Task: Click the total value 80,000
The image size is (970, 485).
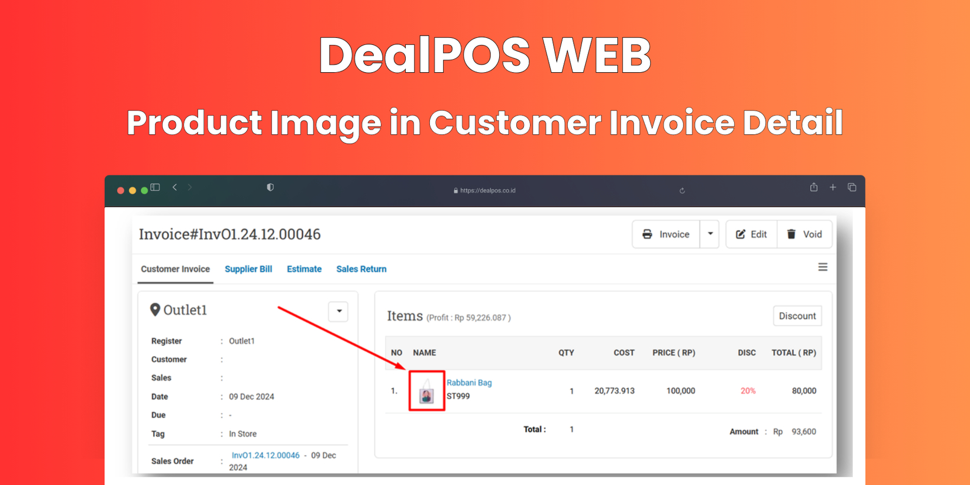Action: click(x=804, y=391)
